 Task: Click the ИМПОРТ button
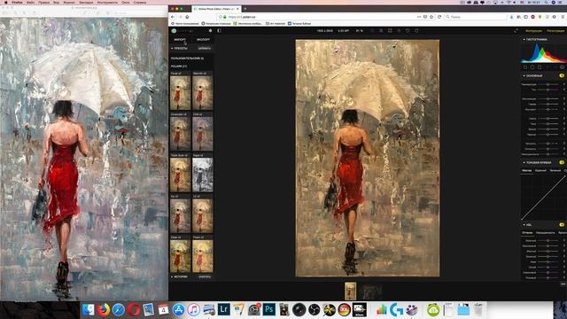(x=180, y=39)
